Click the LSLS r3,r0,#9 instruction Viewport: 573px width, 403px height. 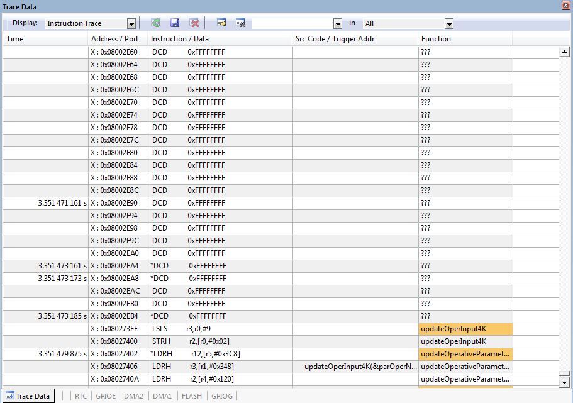tap(181, 328)
